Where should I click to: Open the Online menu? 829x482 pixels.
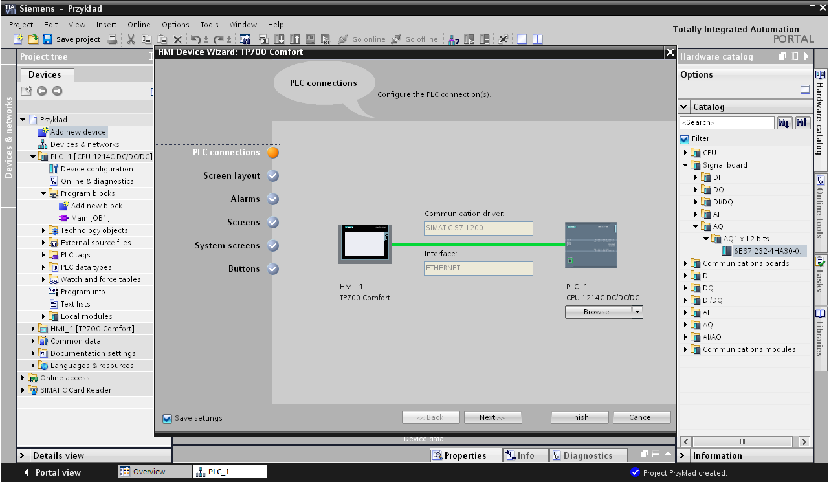(x=139, y=25)
